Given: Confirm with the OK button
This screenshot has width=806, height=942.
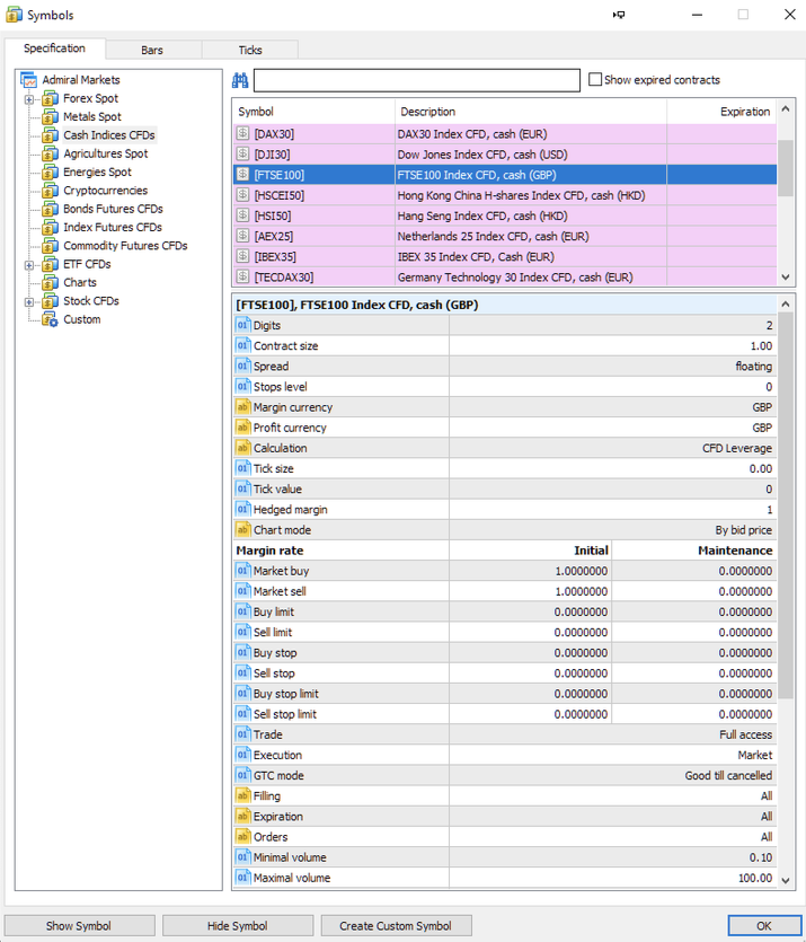Looking at the screenshot, I should pos(764,926).
